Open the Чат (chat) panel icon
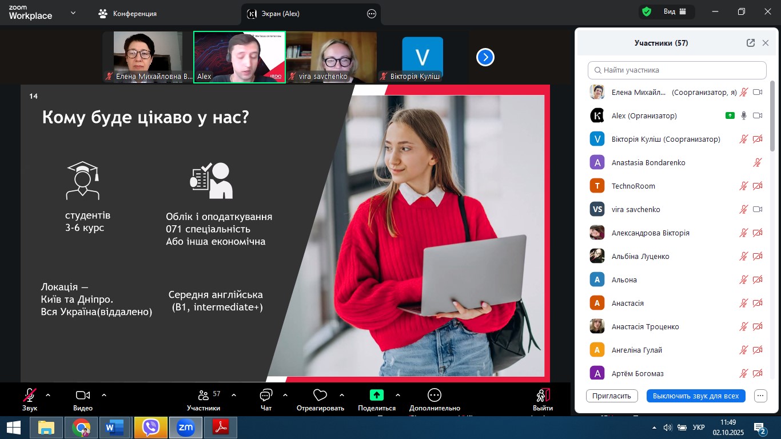Image resolution: width=781 pixels, height=439 pixels. pyautogui.click(x=266, y=395)
